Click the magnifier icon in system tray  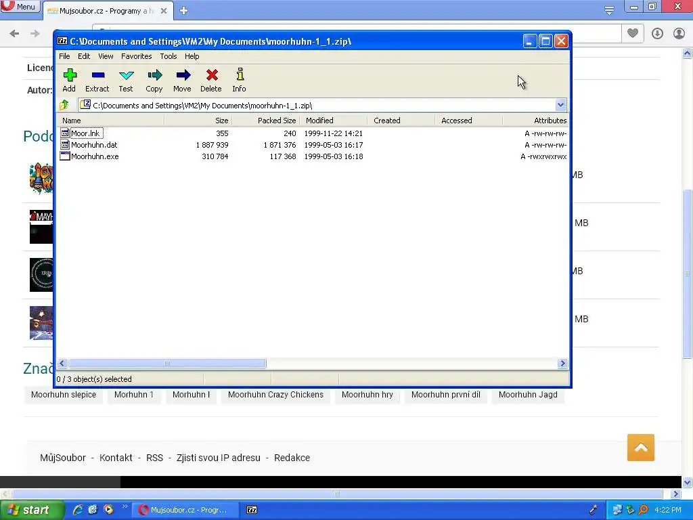click(643, 510)
